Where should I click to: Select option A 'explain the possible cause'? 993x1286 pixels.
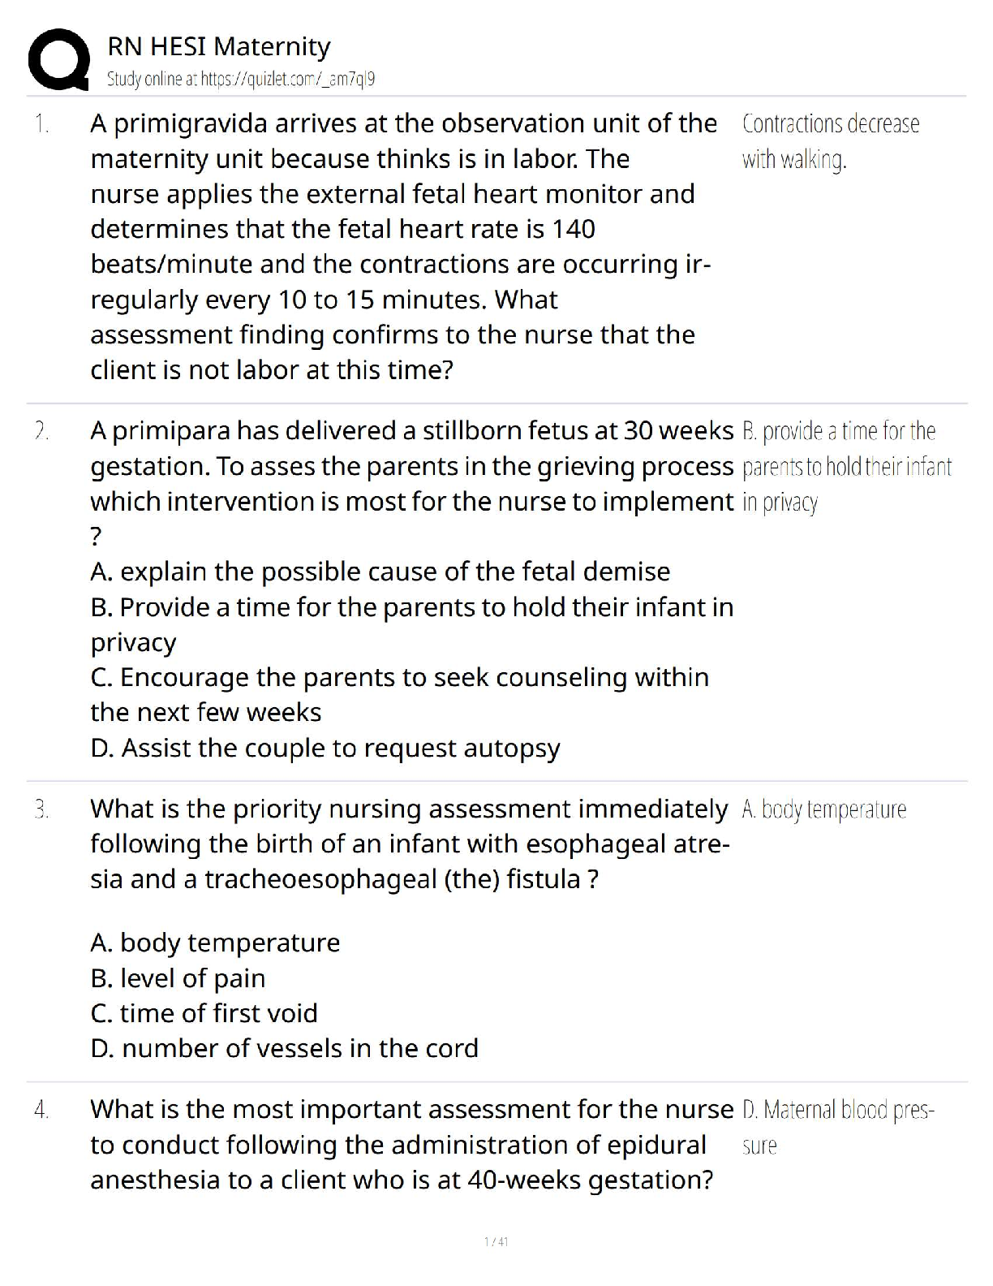click(380, 572)
